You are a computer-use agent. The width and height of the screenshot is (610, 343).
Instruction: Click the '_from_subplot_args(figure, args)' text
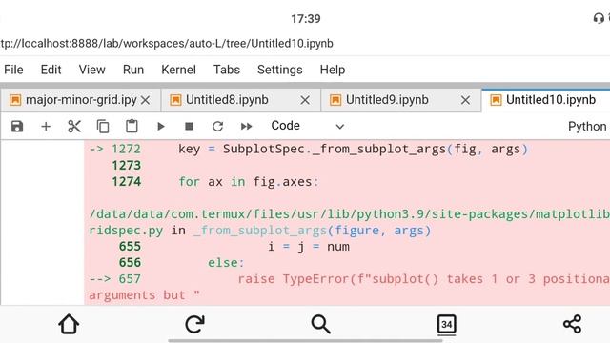click(x=312, y=231)
